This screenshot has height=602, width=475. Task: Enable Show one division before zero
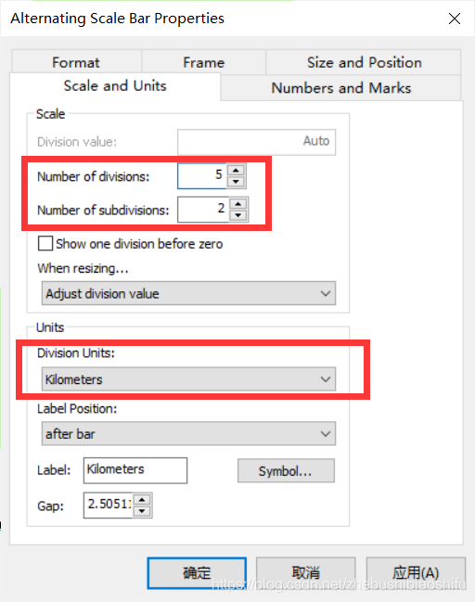(45, 243)
